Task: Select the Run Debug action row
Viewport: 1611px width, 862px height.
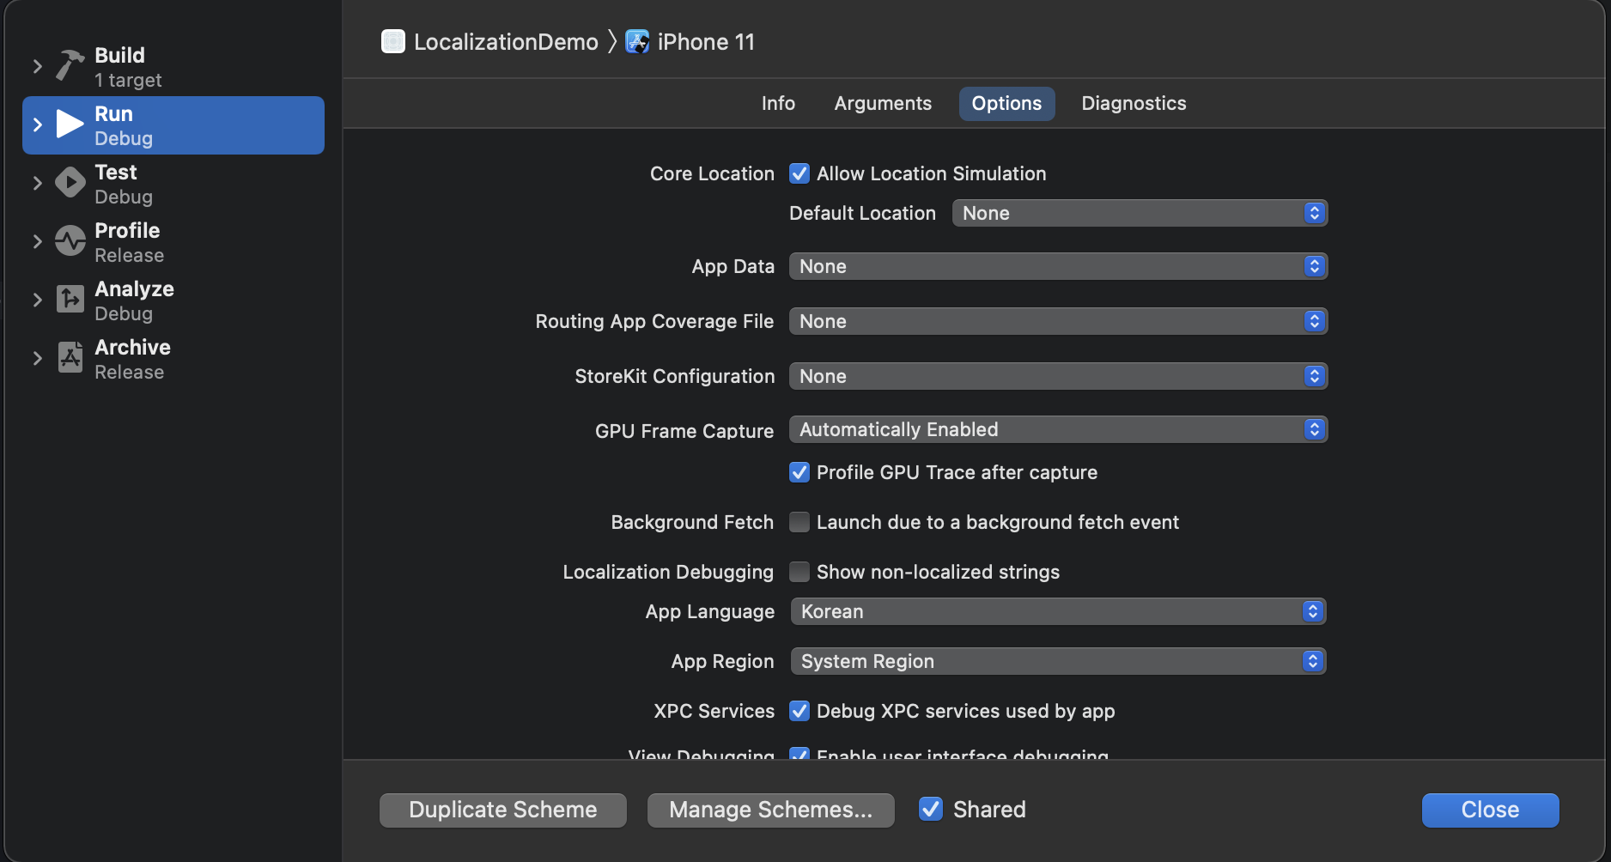Action: [173, 125]
